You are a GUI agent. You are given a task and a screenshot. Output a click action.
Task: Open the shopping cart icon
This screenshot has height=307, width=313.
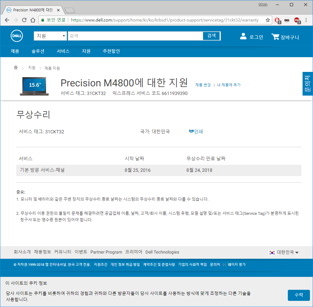(275, 36)
